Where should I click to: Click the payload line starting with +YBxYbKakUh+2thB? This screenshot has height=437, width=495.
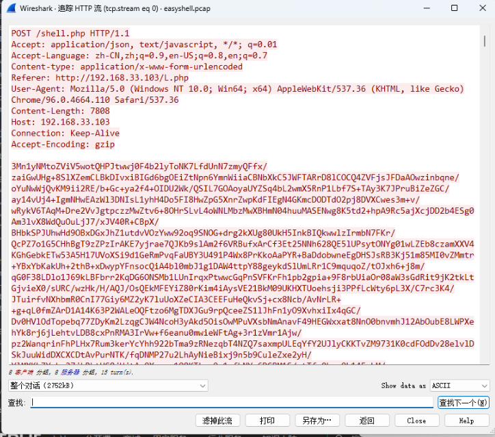pos(218,266)
